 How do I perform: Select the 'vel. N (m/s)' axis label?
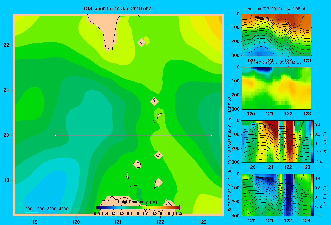pyautogui.click(x=325, y=143)
